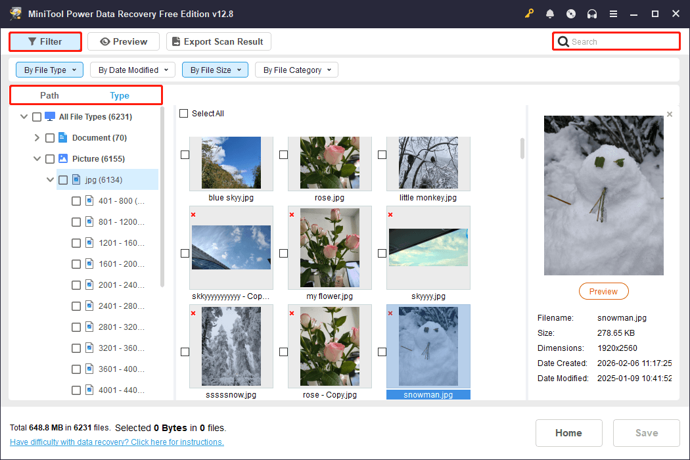Screen dimensions: 690x460
Task: Open the Filter panel via funnel icon
Action: click(32, 41)
